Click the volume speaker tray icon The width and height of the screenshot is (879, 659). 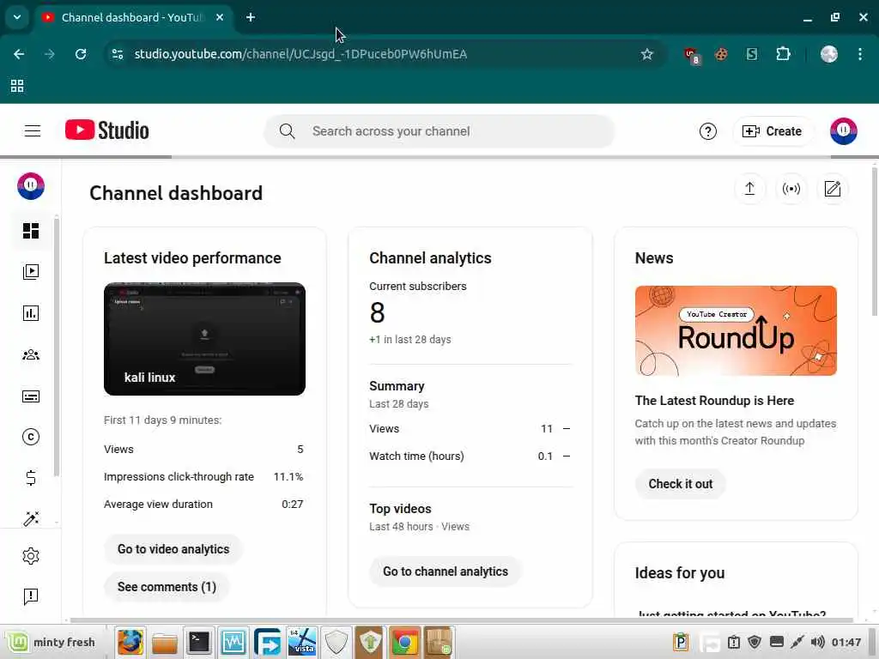pyautogui.click(x=818, y=642)
